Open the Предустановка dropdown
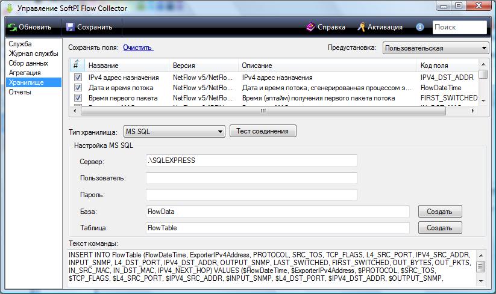This screenshot has height=294, width=496. 435,48
